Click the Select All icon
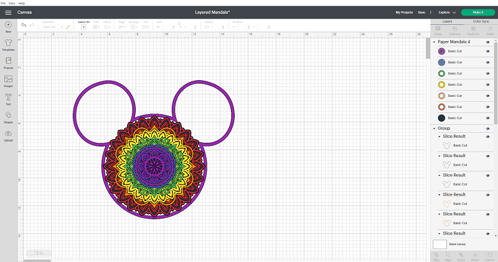The height and width of the screenshot is (262, 498). [x=83, y=27]
